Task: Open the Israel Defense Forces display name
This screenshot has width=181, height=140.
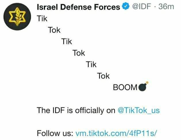Action: (78, 7)
